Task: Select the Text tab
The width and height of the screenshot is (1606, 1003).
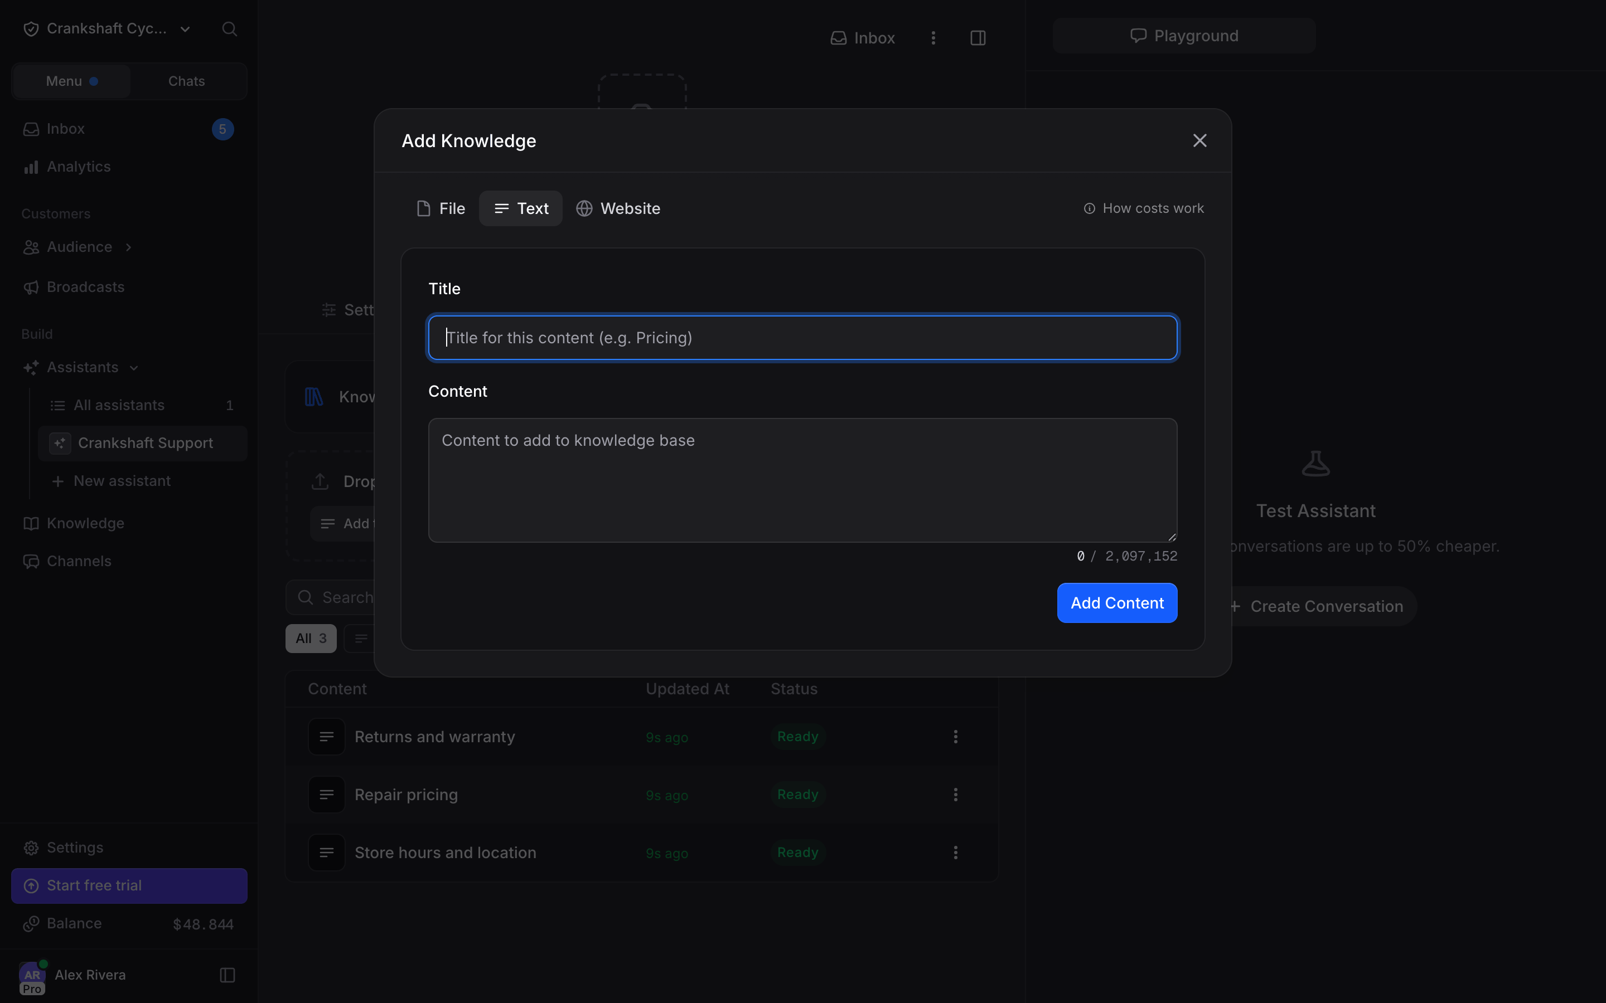Action: pos(521,208)
